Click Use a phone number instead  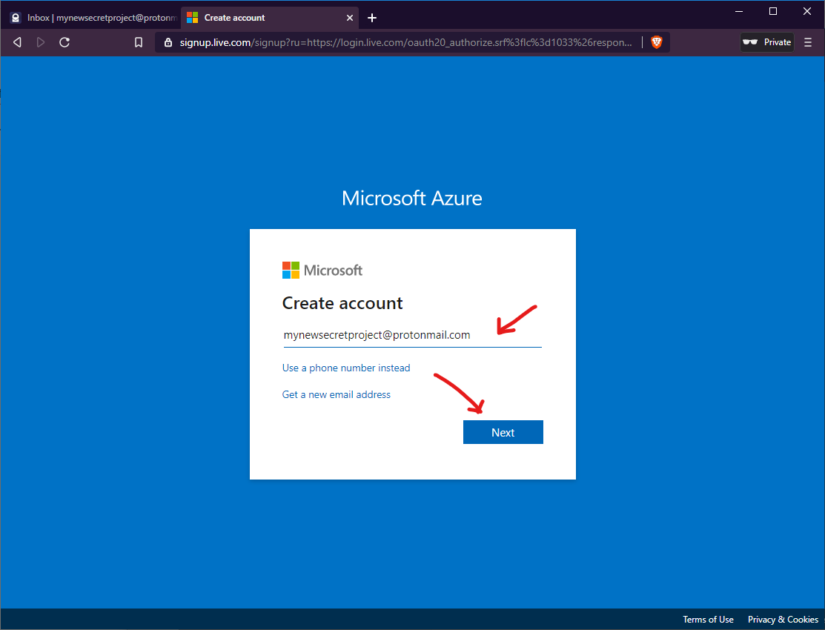click(345, 368)
